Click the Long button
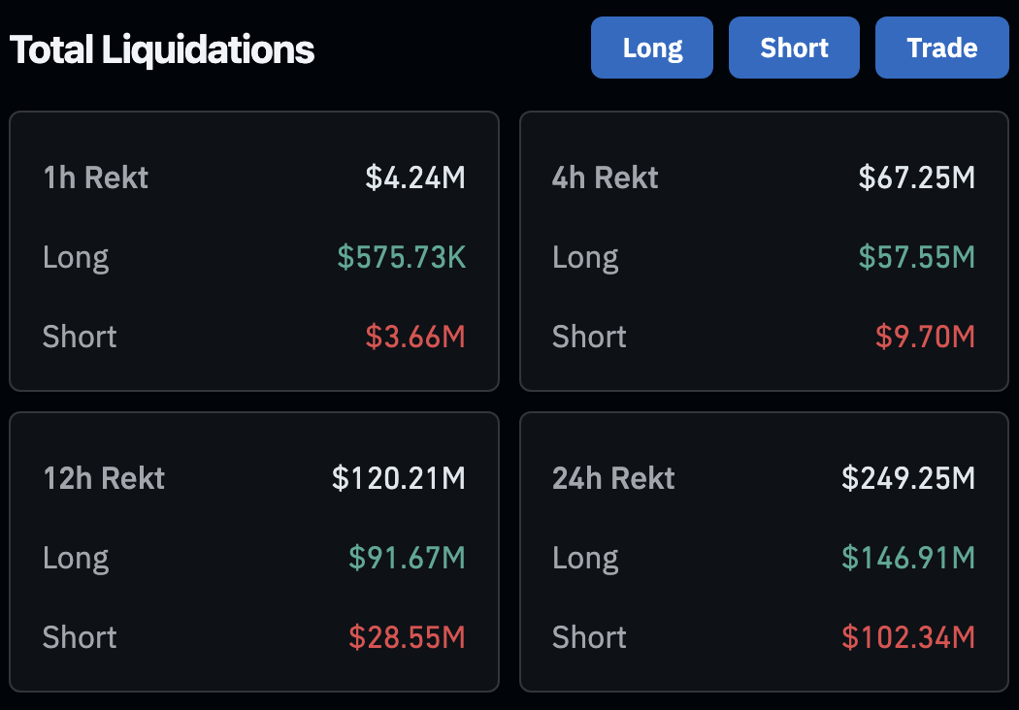This screenshot has height=710, width=1019. tap(652, 48)
